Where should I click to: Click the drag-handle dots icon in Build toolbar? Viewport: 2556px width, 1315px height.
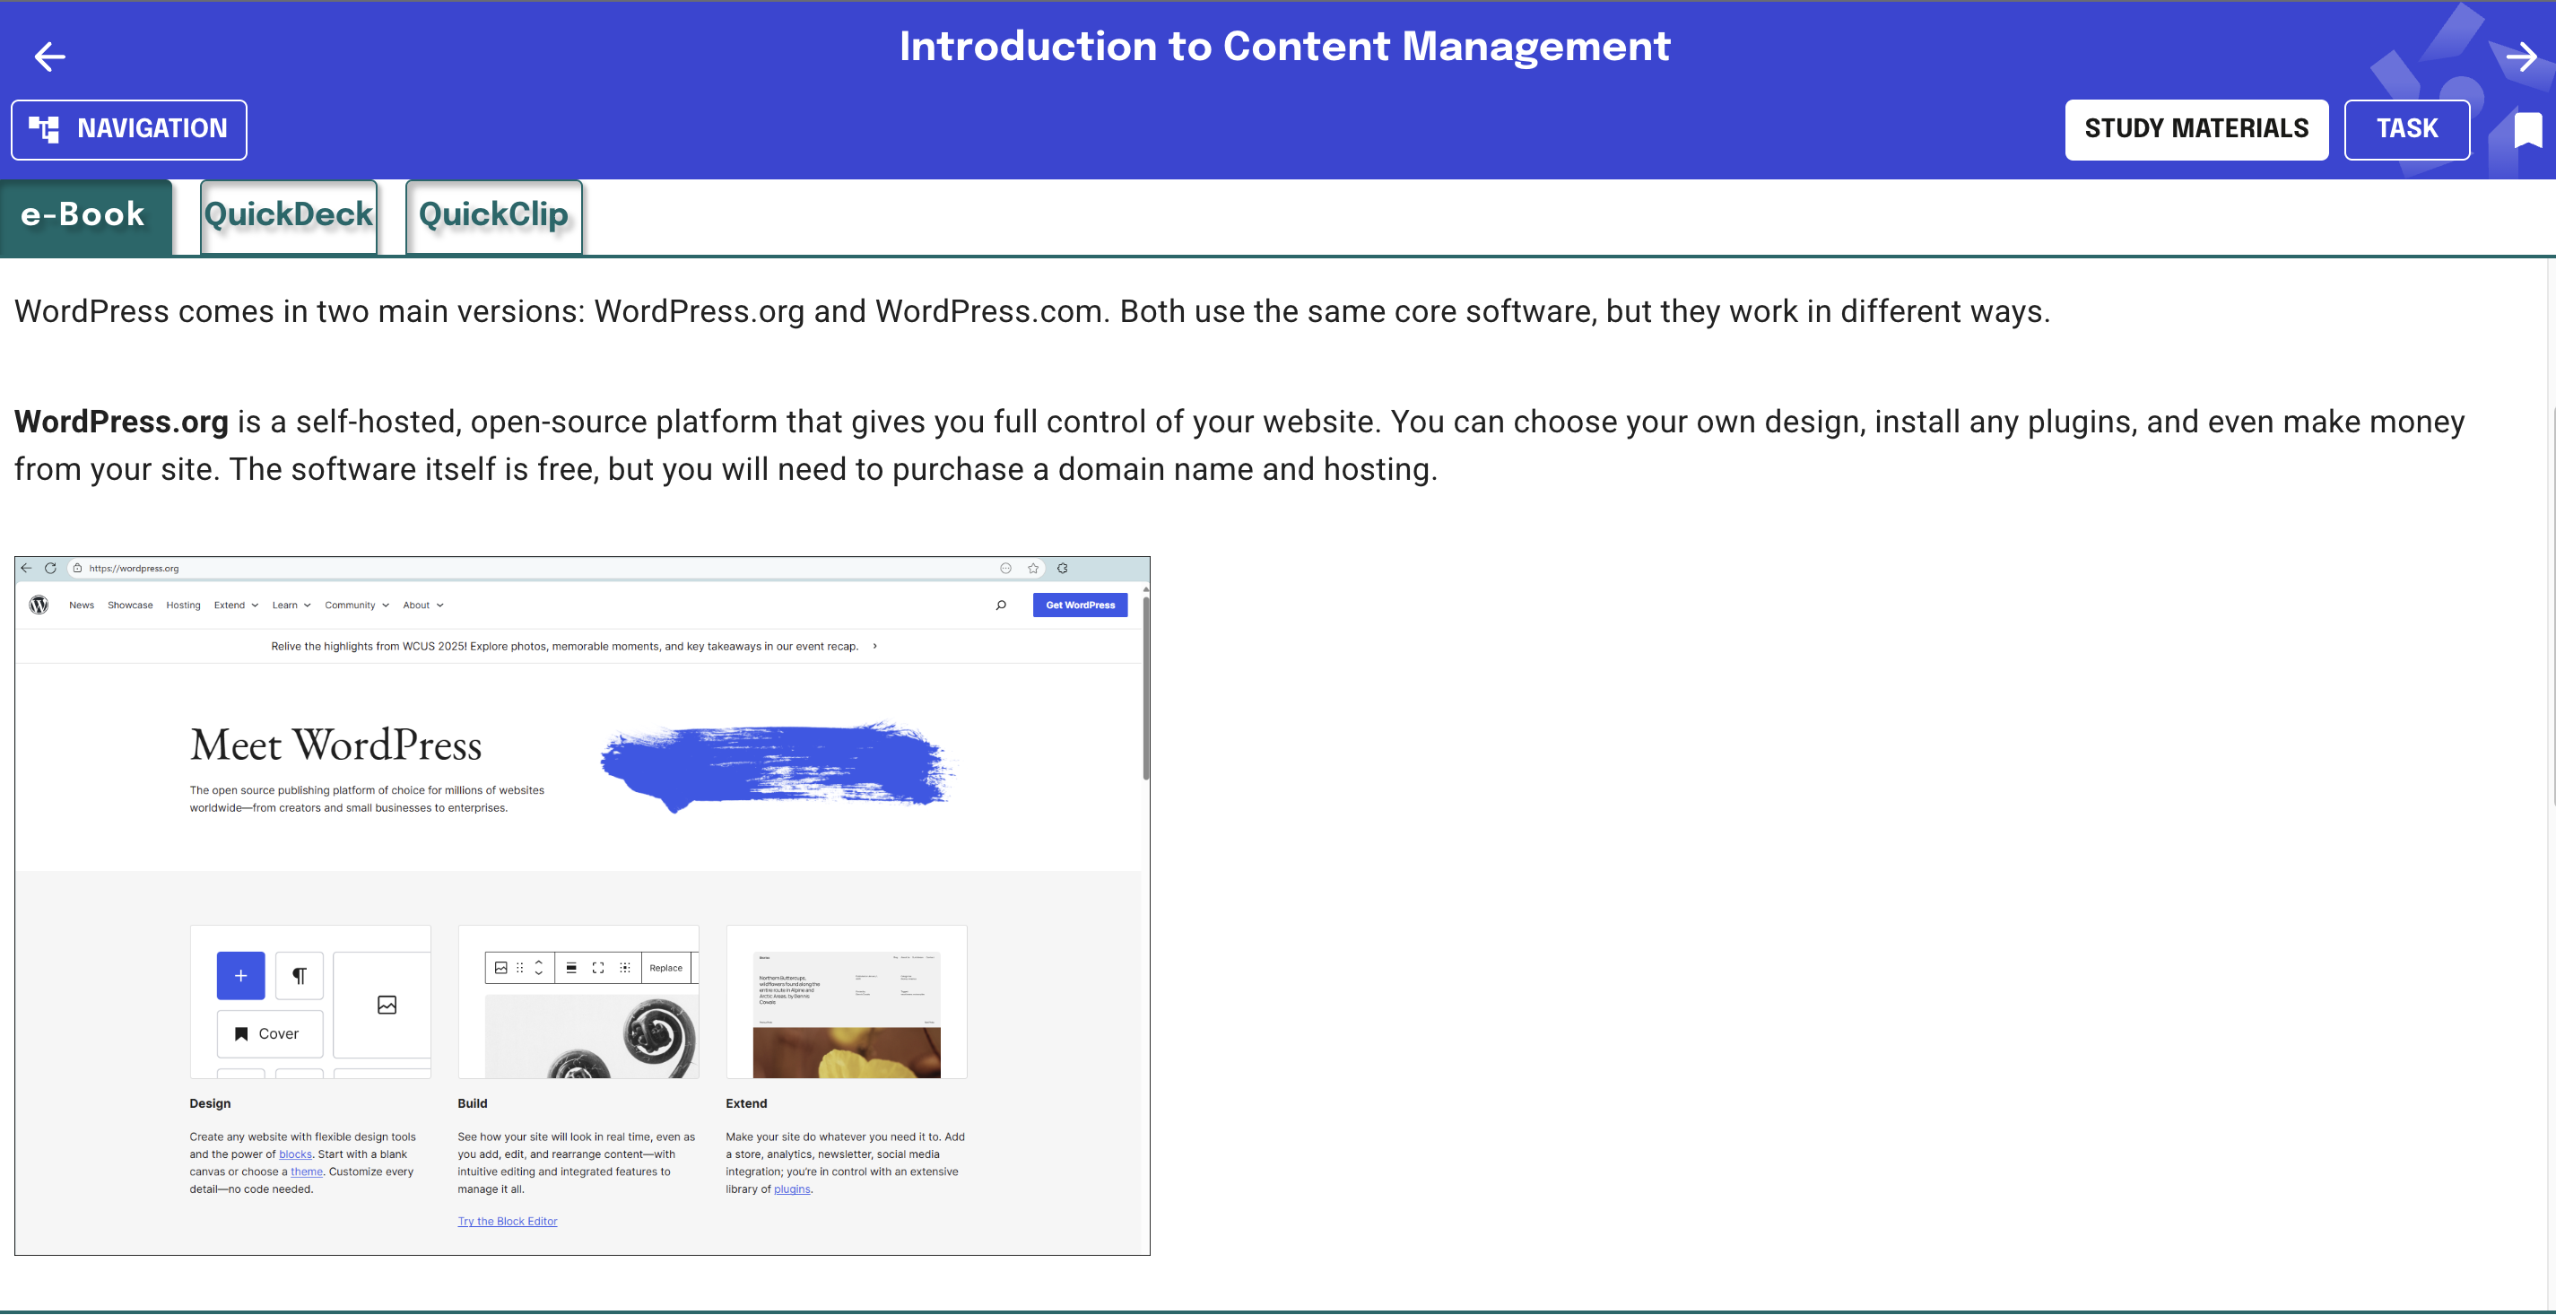coord(520,968)
